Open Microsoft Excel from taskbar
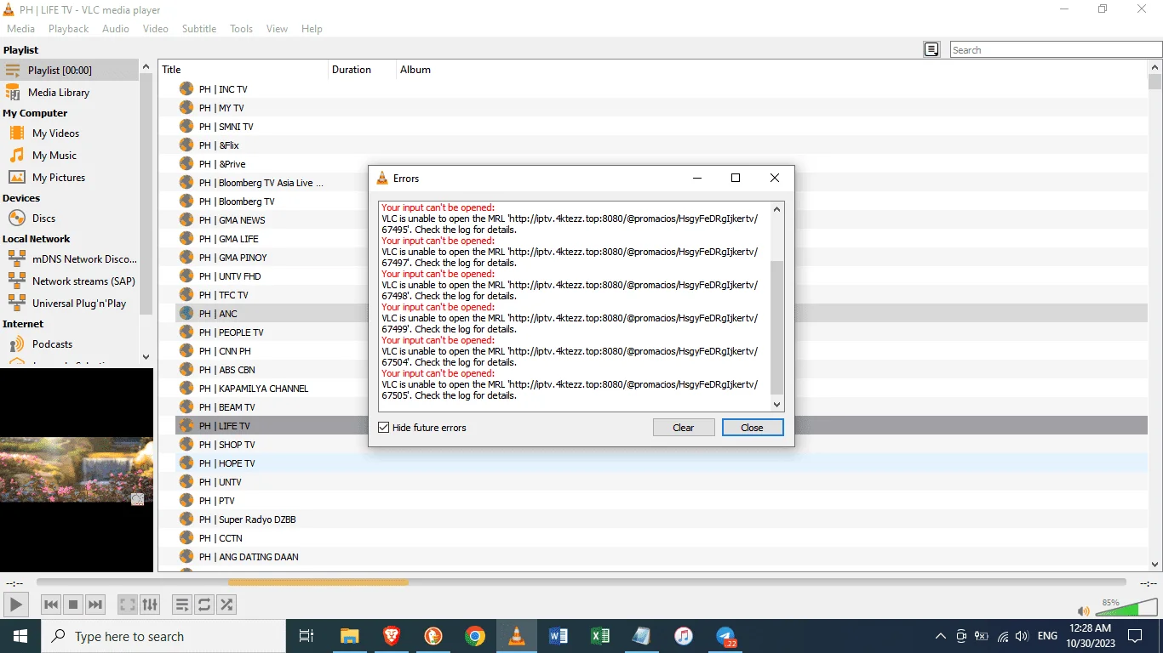1163x653 pixels. point(599,636)
